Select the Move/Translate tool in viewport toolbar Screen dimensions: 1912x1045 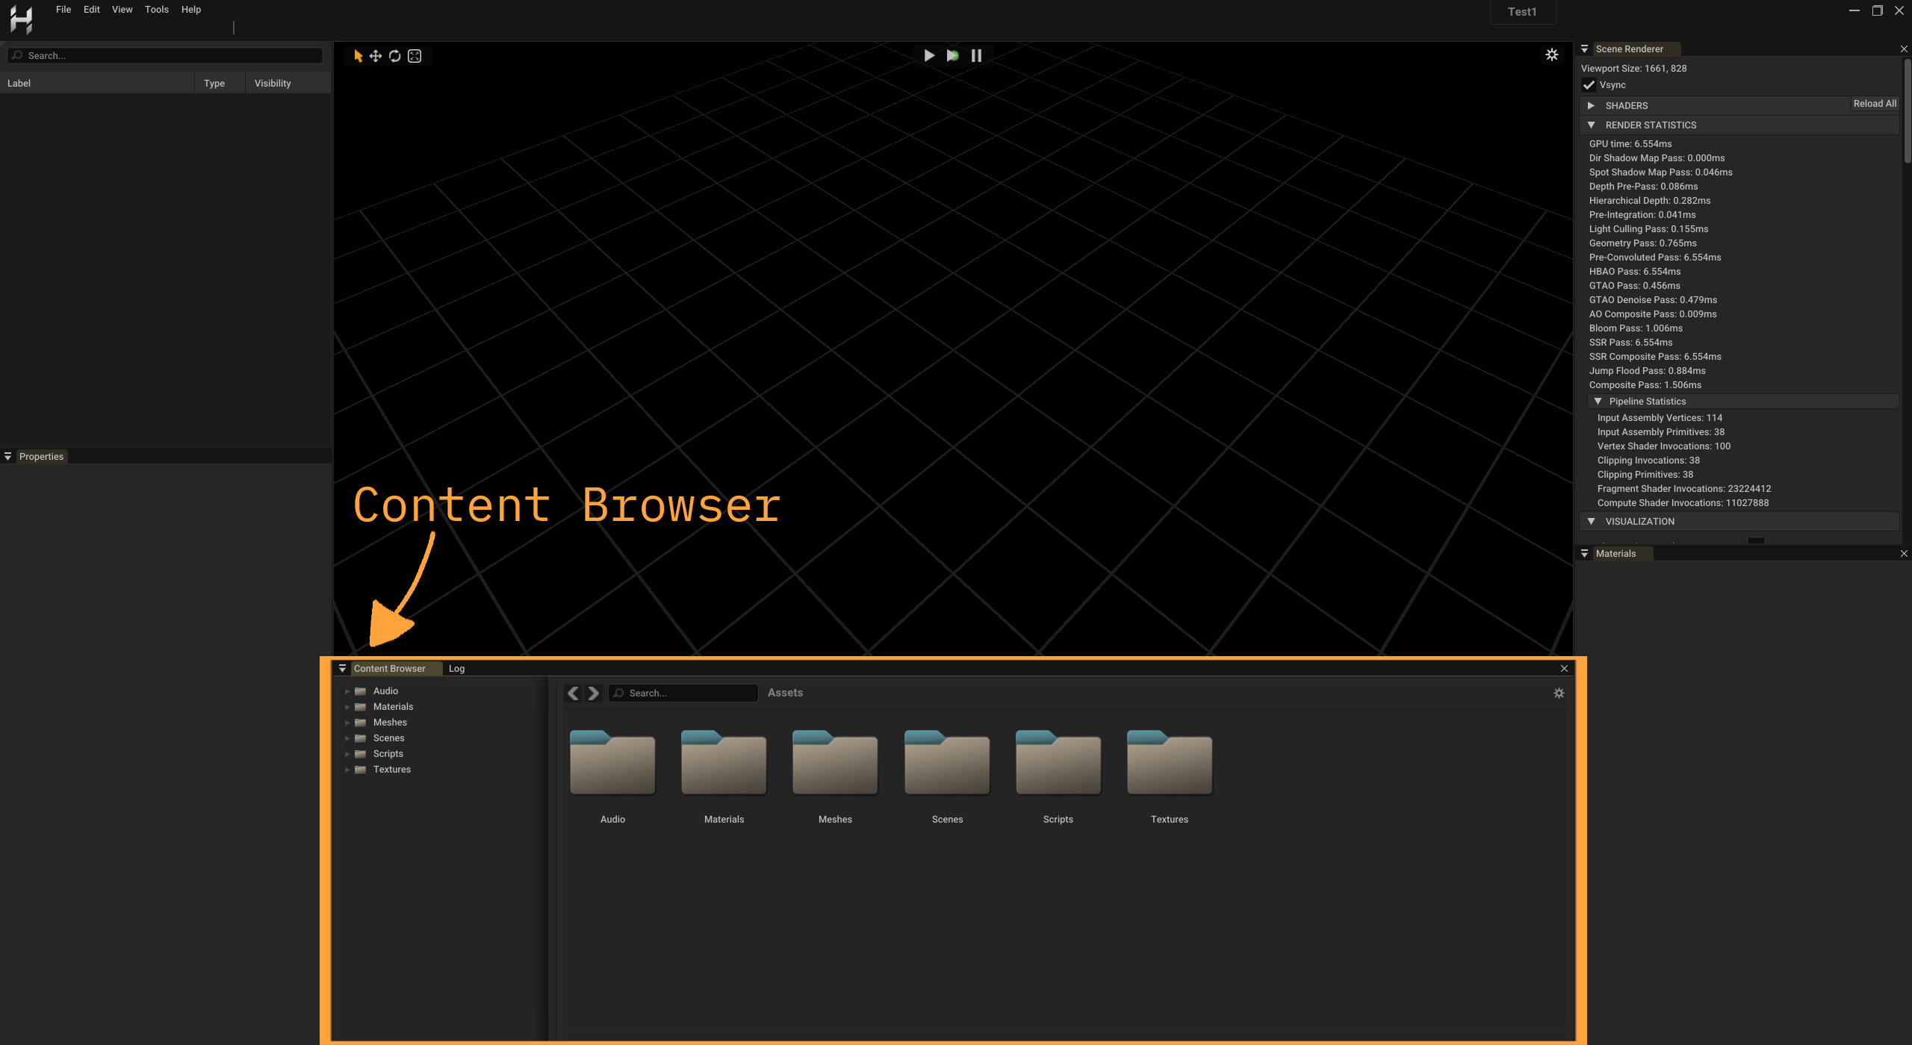(x=376, y=55)
